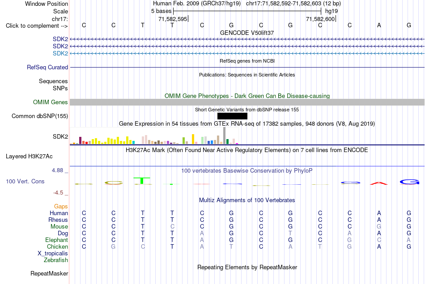The image size is (425, 284).
Task: Click the black Common dbSNP variant block
Action: [x=232, y=116]
